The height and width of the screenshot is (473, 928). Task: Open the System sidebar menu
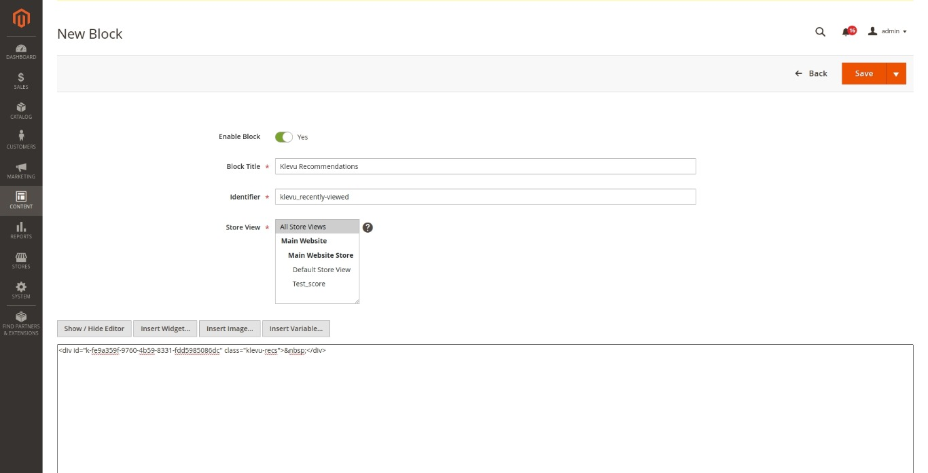point(21,290)
